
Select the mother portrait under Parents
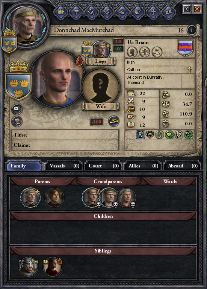[54, 198]
